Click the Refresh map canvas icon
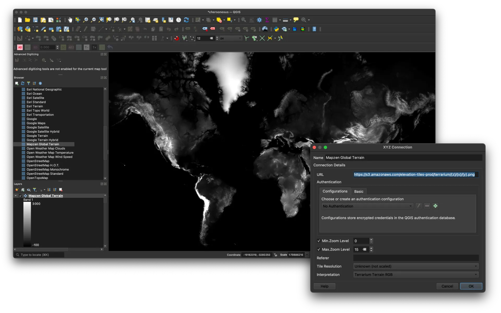 pos(186,20)
